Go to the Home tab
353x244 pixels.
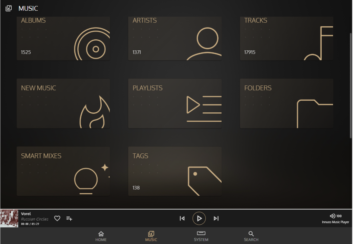pos(101,236)
